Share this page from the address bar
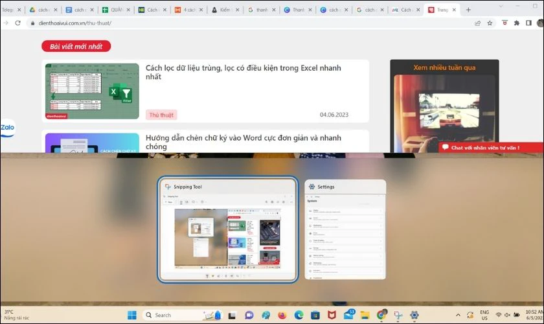 pyautogui.click(x=478, y=23)
